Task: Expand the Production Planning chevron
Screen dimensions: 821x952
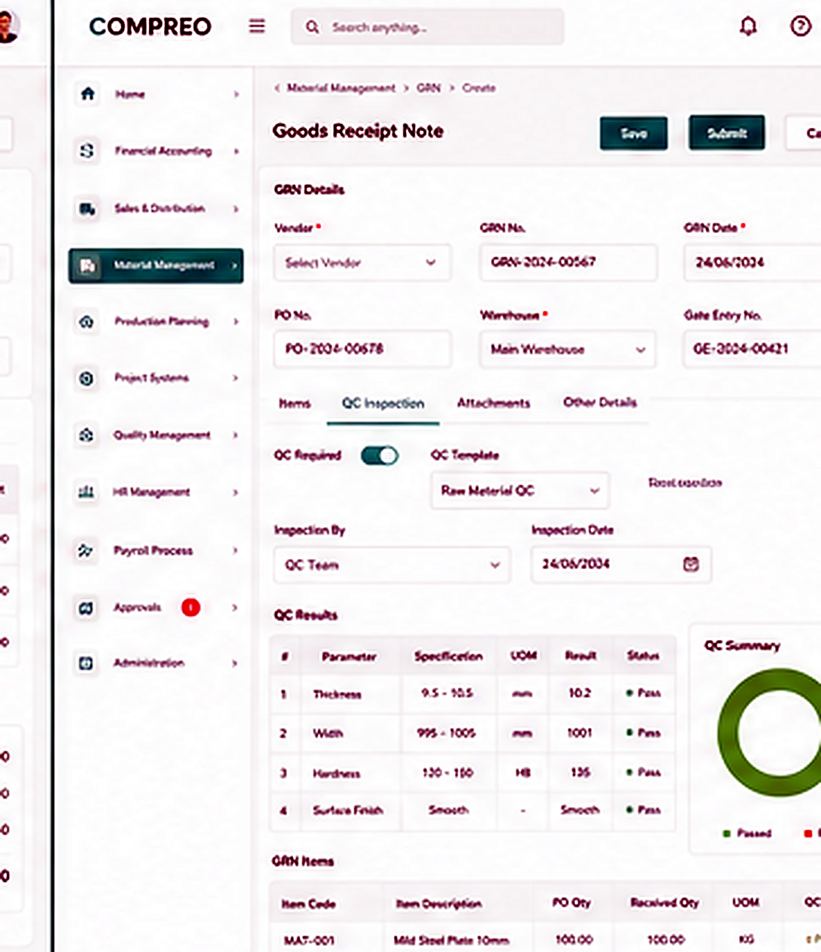Action: coord(236,322)
